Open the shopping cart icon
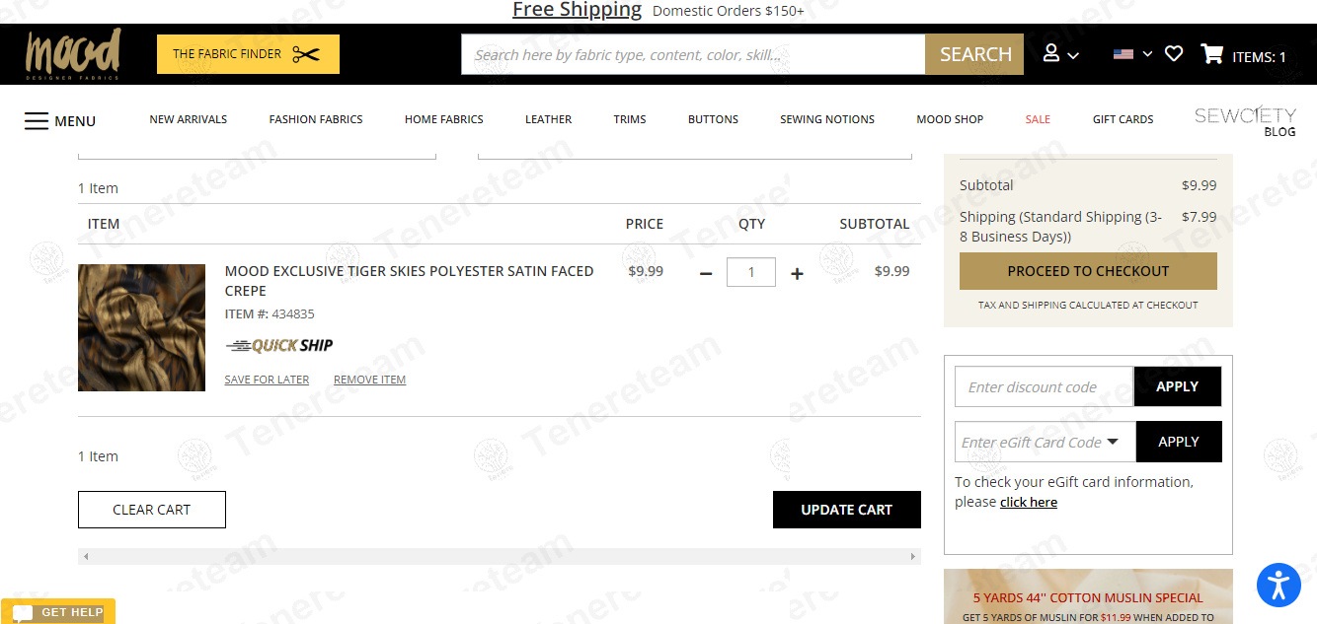 (x=1212, y=54)
